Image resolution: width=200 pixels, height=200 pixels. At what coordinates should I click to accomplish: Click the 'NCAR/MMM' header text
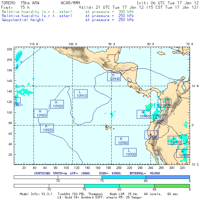[70, 3]
